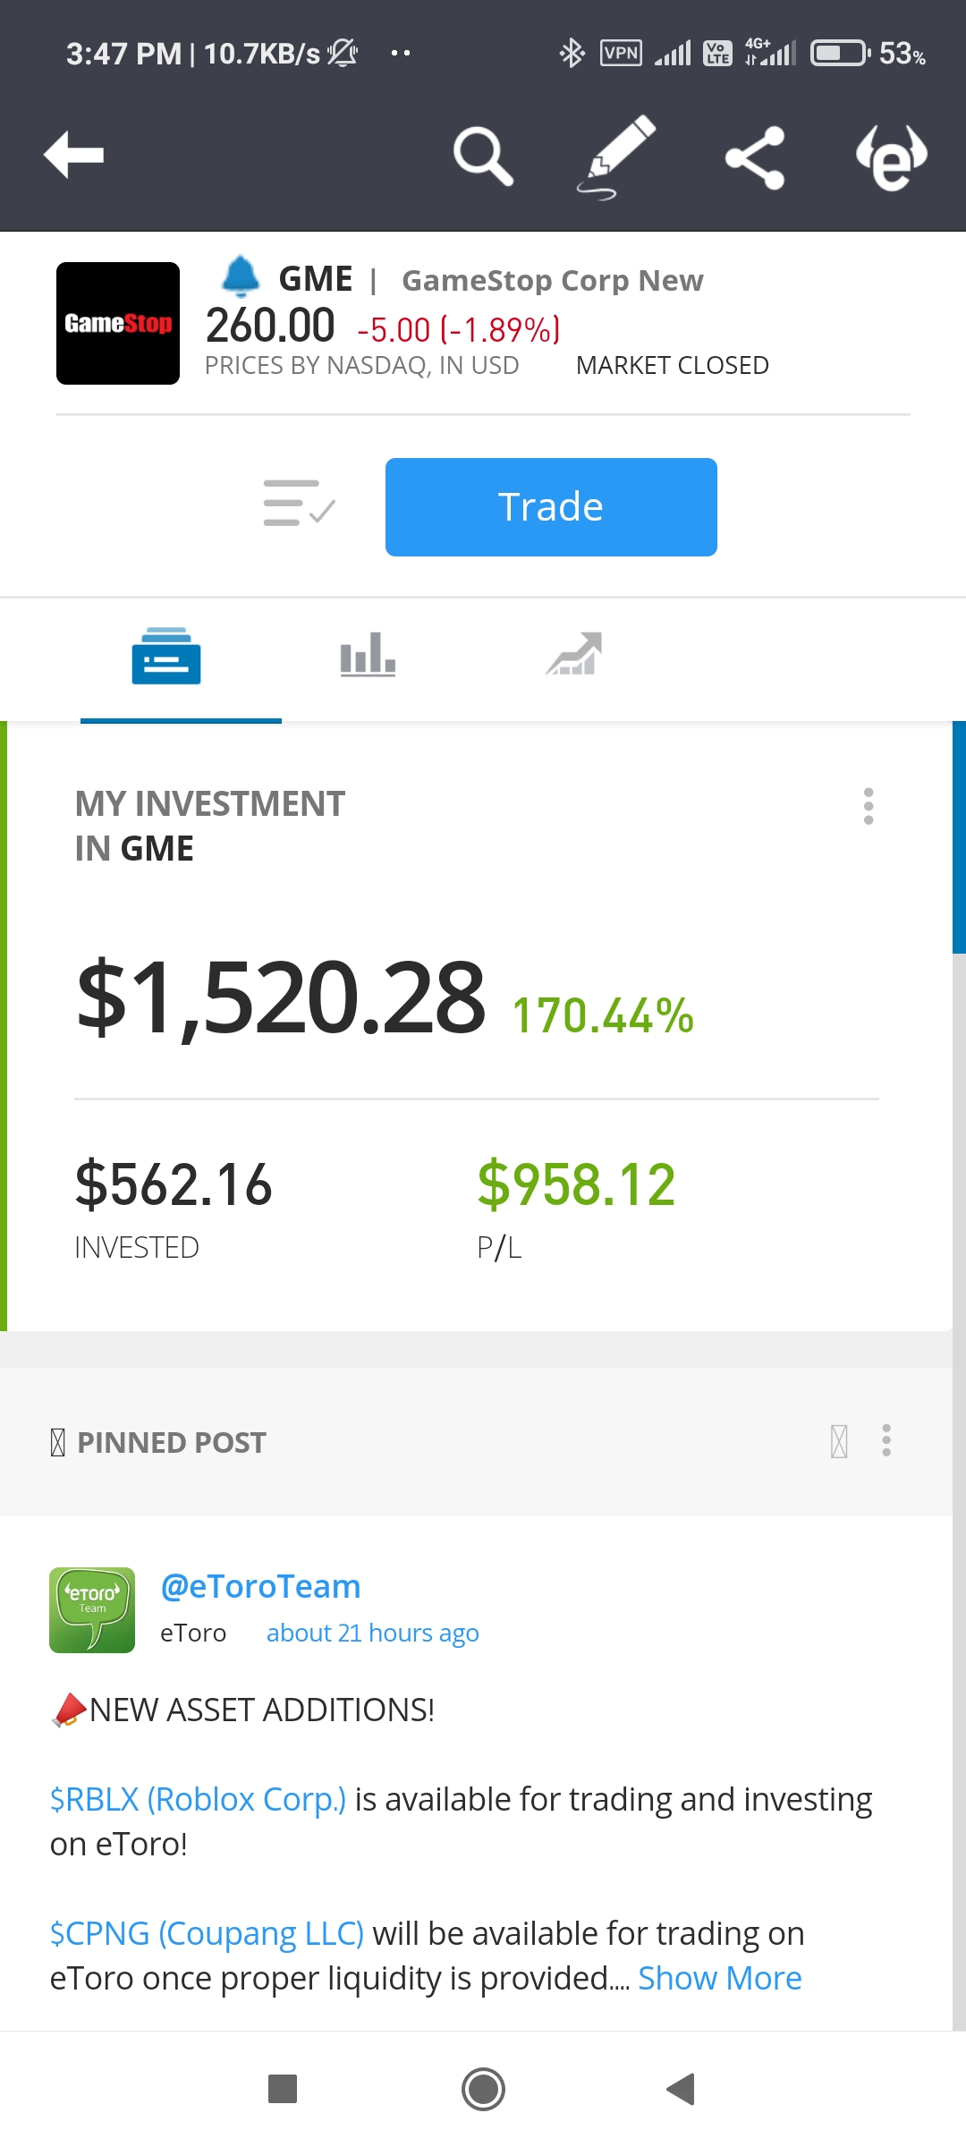The width and height of the screenshot is (966, 2147).
Task: Select the feed tab icon
Action: [x=166, y=656]
